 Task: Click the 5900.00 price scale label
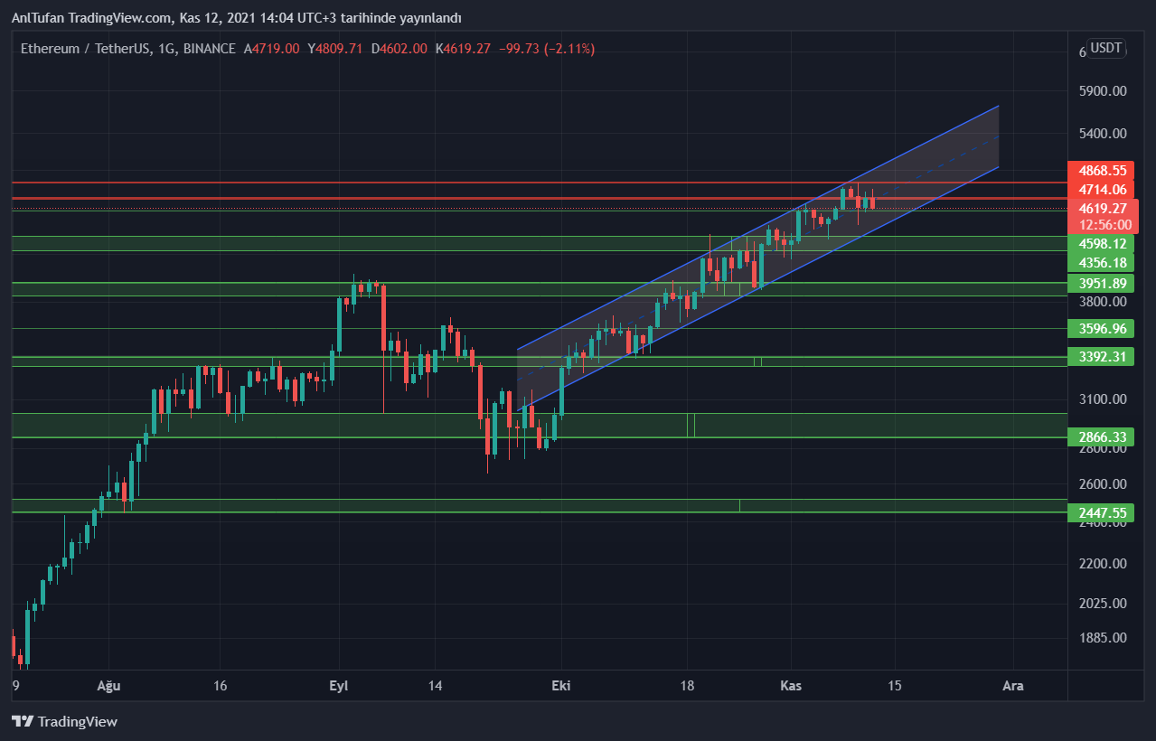tap(1103, 91)
